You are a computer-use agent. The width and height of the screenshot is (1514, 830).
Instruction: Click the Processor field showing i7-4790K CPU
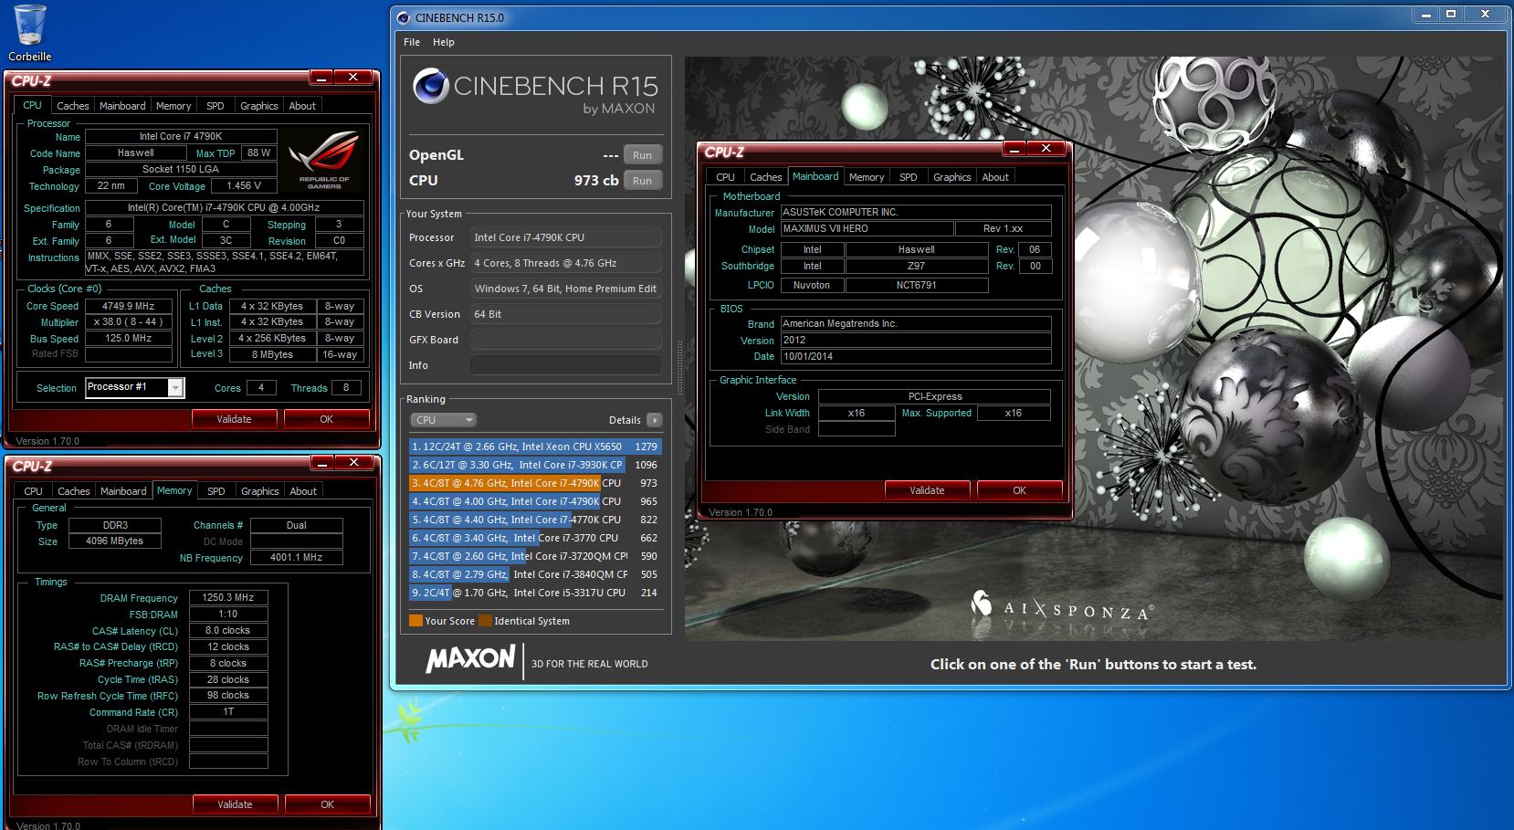coord(566,237)
